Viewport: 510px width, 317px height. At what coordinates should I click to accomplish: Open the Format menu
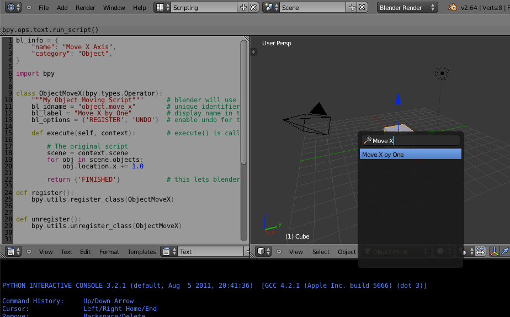[x=109, y=252]
